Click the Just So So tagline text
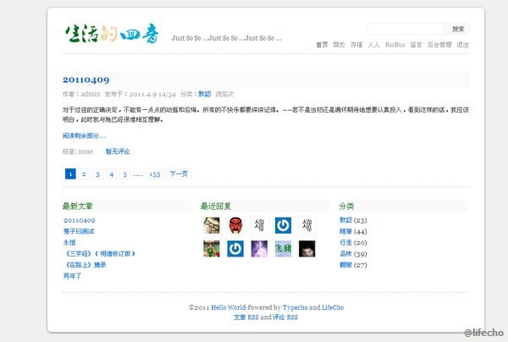The image size is (508, 342). click(x=226, y=38)
